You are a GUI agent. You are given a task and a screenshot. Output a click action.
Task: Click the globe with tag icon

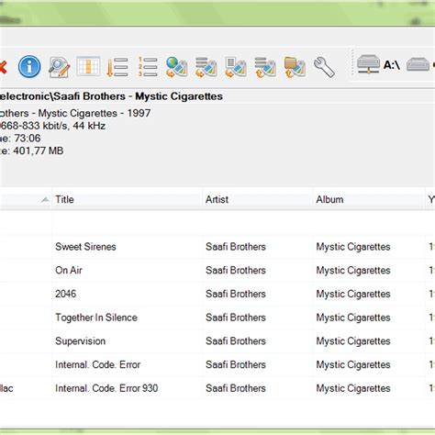point(176,67)
